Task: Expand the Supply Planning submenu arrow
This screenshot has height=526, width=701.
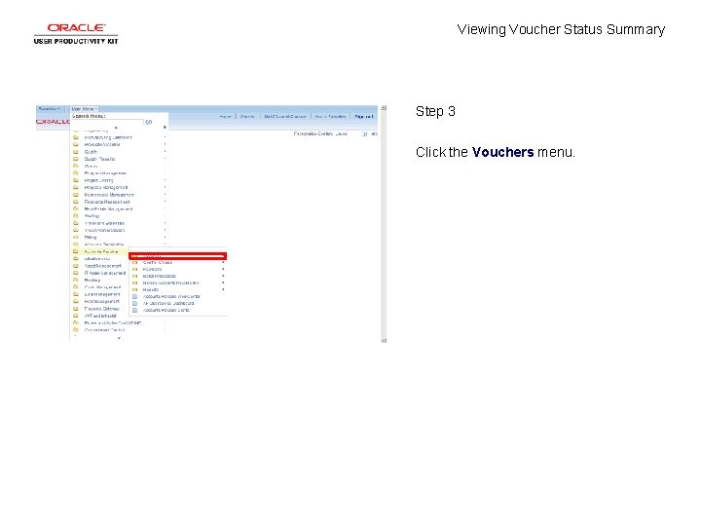Action: coord(165,159)
